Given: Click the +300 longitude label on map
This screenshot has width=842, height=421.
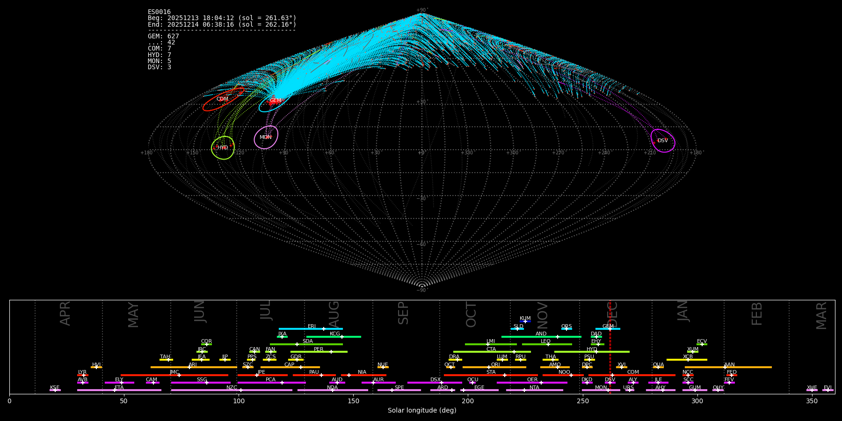Looking at the screenshot, I should tap(512, 153).
